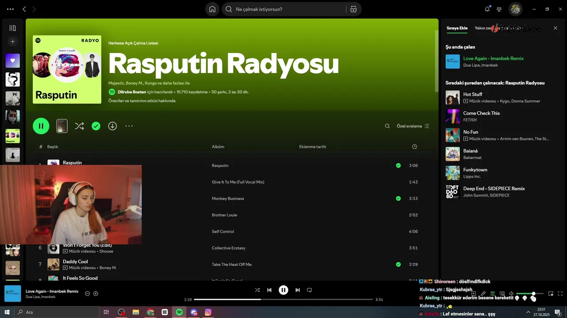The height and width of the screenshot is (318, 567).
Task: Open Öneriler ve tanıtımın etkisi hakkında link
Action: [x=142, y=101]
